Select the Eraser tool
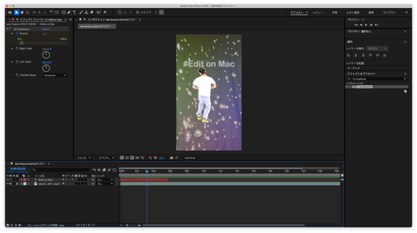Screen dimensions: 417x233 [92, 12]
